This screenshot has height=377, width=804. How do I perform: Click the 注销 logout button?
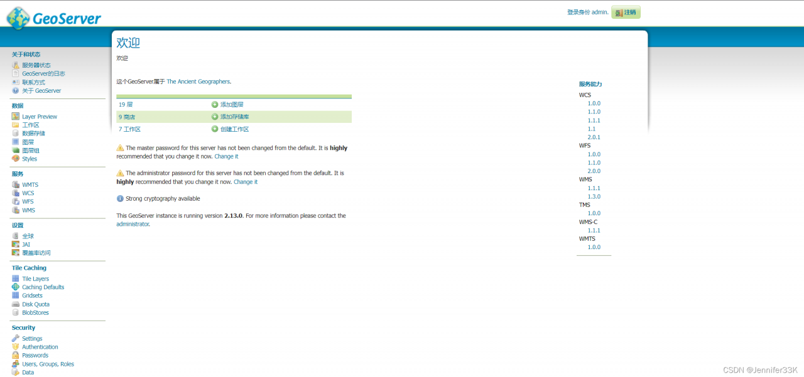(x=626, y=13)
